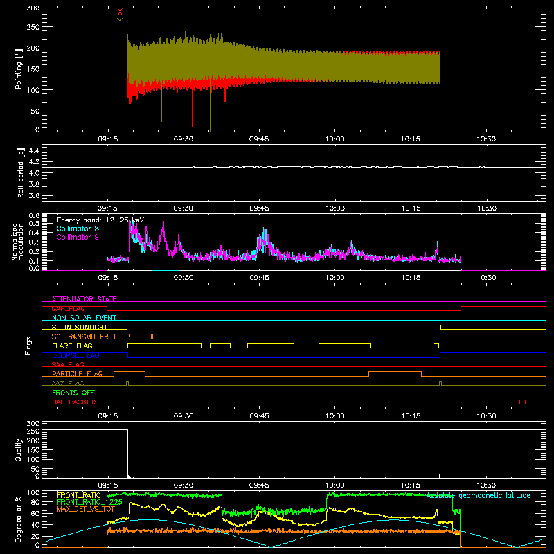This screenshot has height=554, width=554.
Task: Click the GAP_FLAG label
Action: (x=68, y=308)
